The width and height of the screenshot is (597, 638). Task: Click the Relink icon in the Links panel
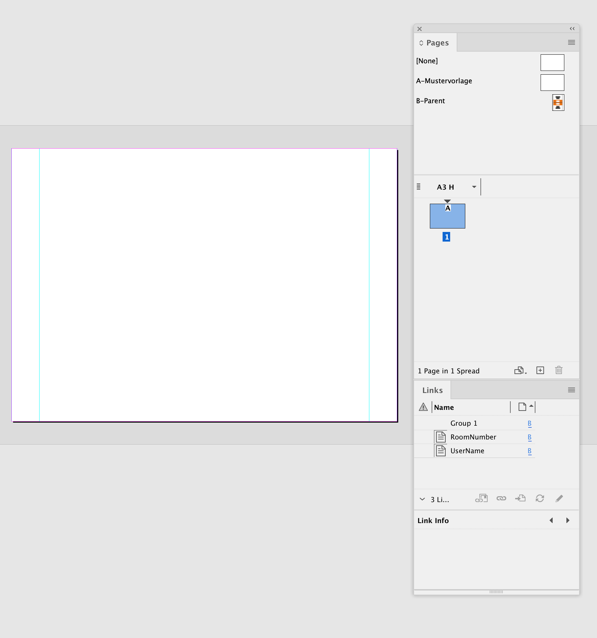pyautogui.click(x=501, y=498)
